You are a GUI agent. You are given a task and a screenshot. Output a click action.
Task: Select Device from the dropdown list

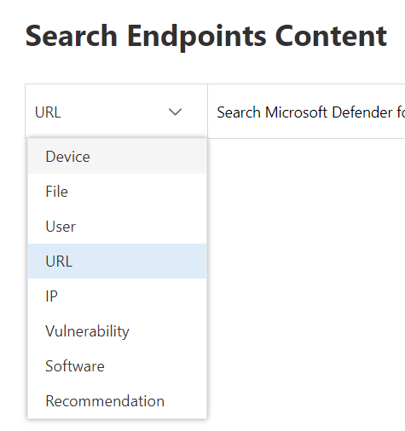pyautogui.click(x=117, y=157)
